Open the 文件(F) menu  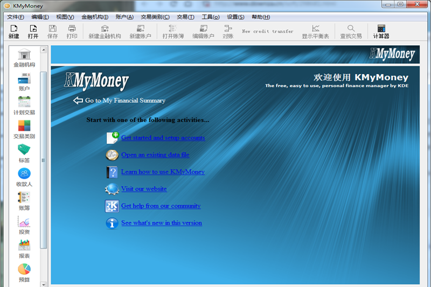point(17,17)
